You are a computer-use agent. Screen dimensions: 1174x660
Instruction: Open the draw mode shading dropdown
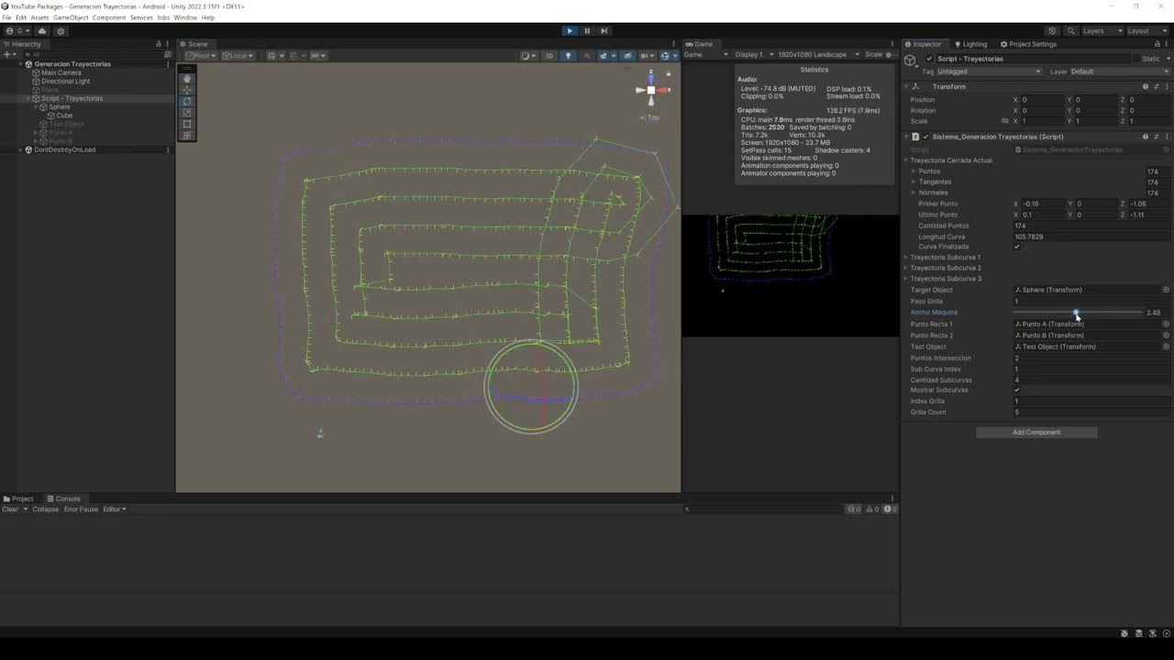point(528,55)
